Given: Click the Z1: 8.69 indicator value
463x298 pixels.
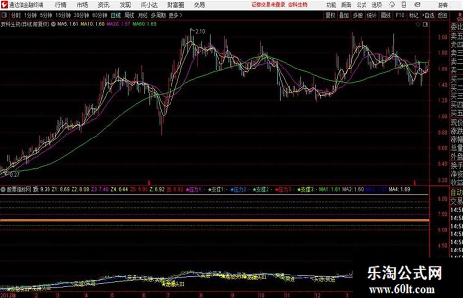Looking at the screenshot, I should point(61,190).
